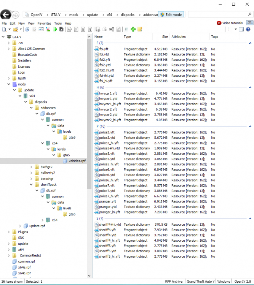Select the hwycar2.ytd file row
254x285 pixels.
point(155,115)
